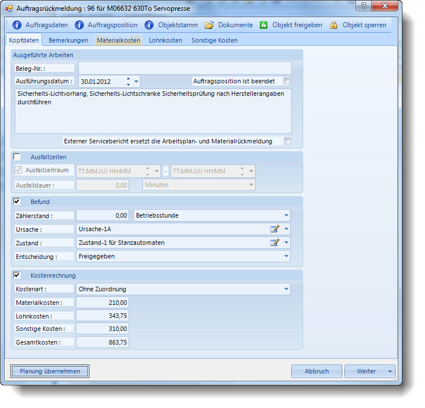Click the Planung übernehmen button
This screenshot has width=425, height=408.
[x=50, y=371]
